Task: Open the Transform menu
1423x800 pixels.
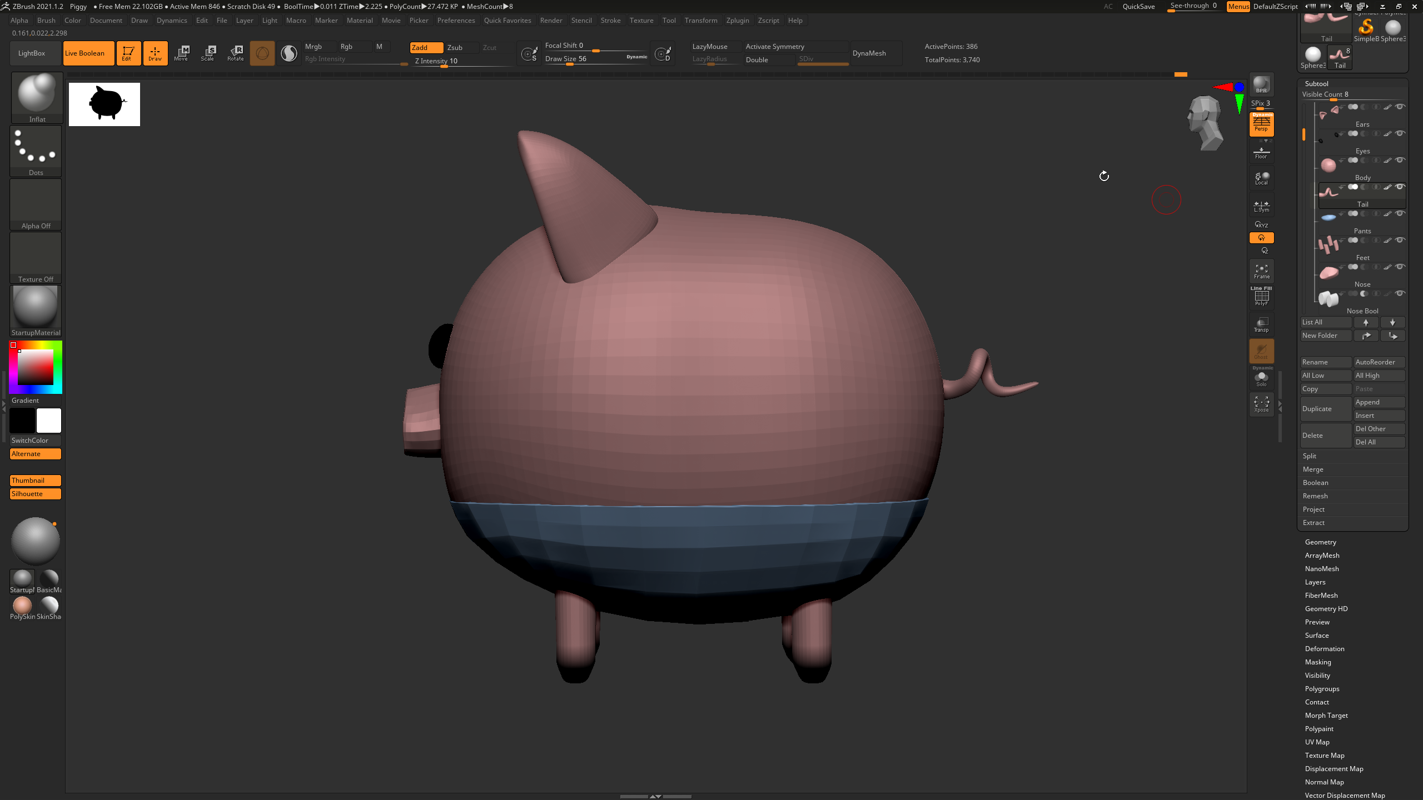Action: click(x=701, y=21)
